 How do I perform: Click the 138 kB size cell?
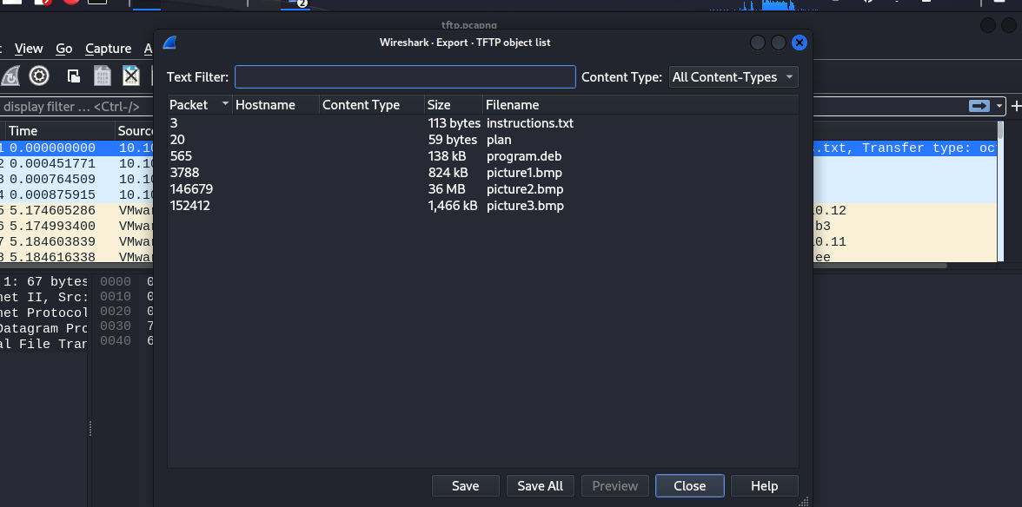447,156
